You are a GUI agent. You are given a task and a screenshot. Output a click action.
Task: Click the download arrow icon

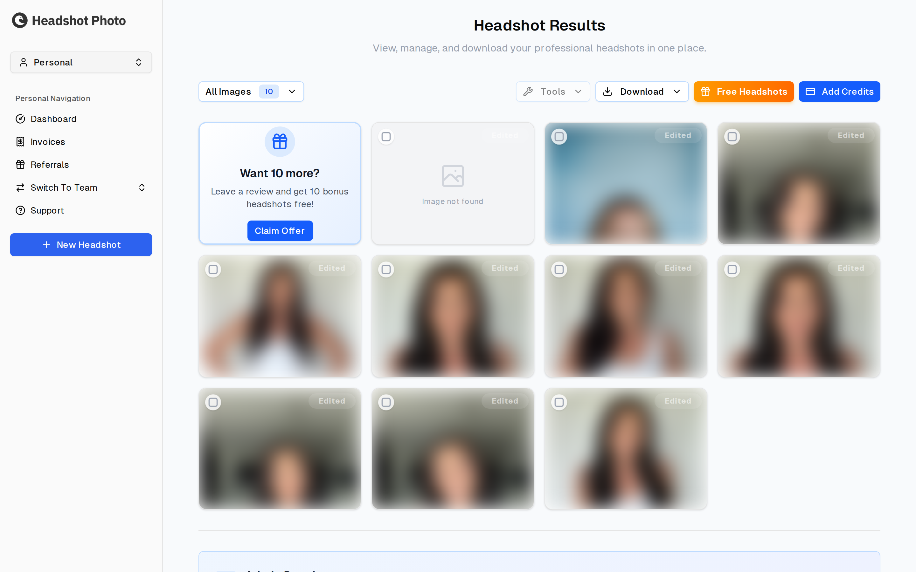(607, 92)
